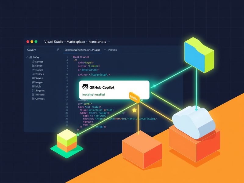244x183 pixels.
Task: Click the Coniiga folder icon at list bottom
Action: point(33,99)
